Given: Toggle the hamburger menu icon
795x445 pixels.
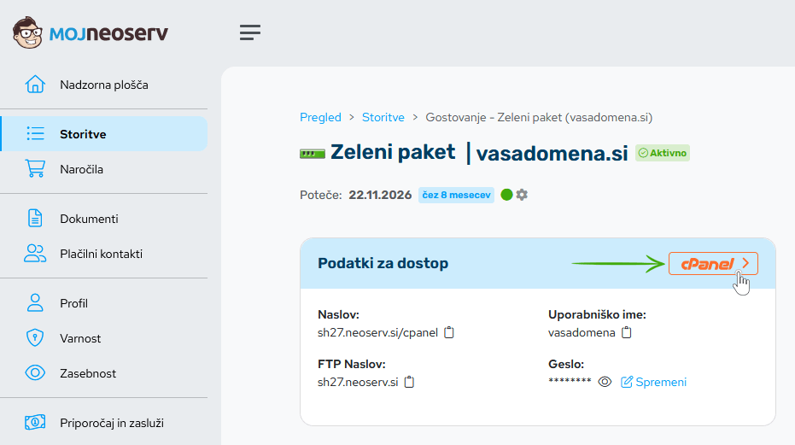Looking at the screenshot, I should click(x=250, y=32).
